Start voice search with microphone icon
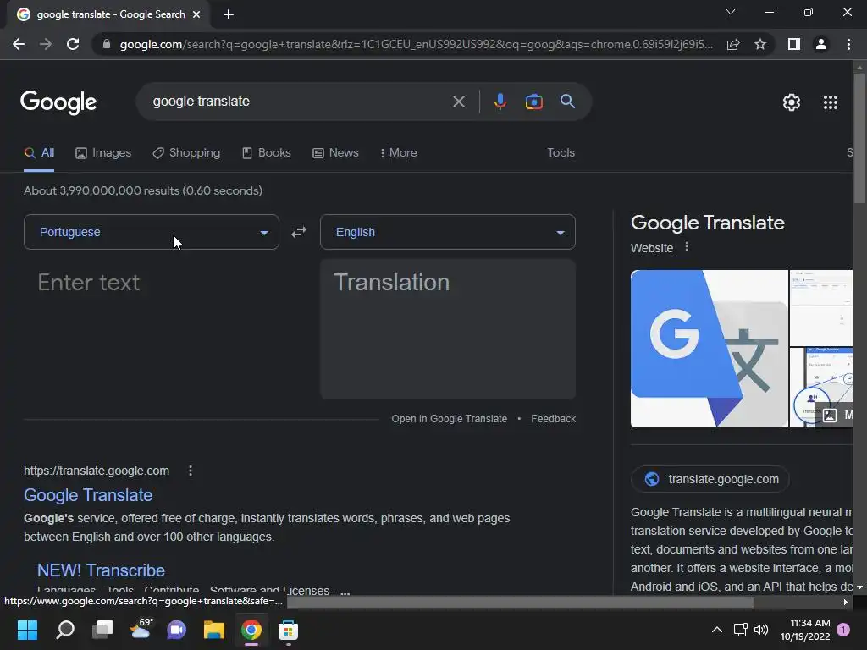The image size is (867, 650). (500, 102)
